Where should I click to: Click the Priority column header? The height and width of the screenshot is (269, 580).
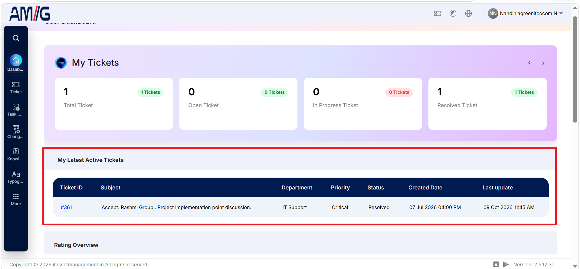340,188
